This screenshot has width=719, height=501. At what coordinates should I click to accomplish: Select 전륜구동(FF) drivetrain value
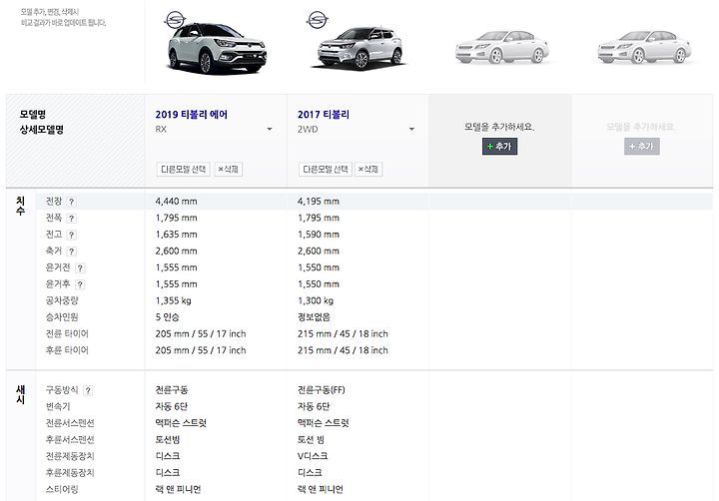(x=321, y=390)
